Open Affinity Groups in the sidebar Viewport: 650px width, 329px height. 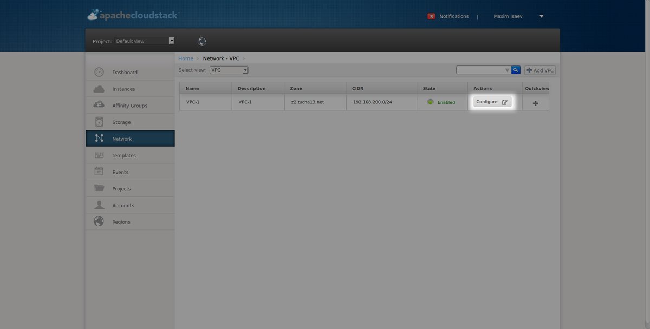click(x=130, y=106)
